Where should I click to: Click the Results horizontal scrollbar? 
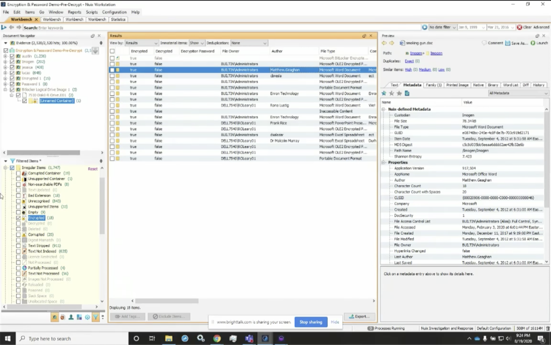coord(167,301)
